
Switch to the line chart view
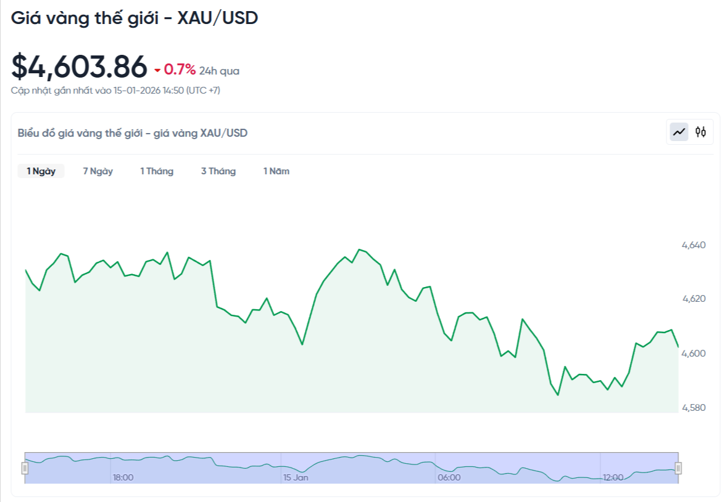pos(679,132)
